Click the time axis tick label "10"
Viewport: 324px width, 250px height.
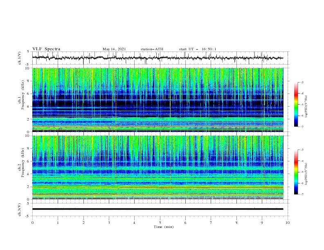click(288, 223)
